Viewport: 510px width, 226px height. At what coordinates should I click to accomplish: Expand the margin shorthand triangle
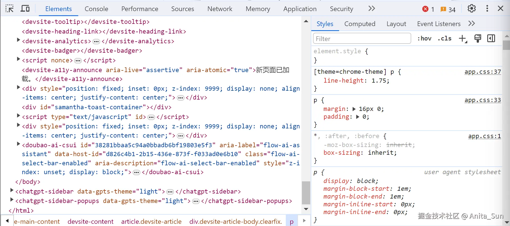pyautogui.click(x=354, y=109)
